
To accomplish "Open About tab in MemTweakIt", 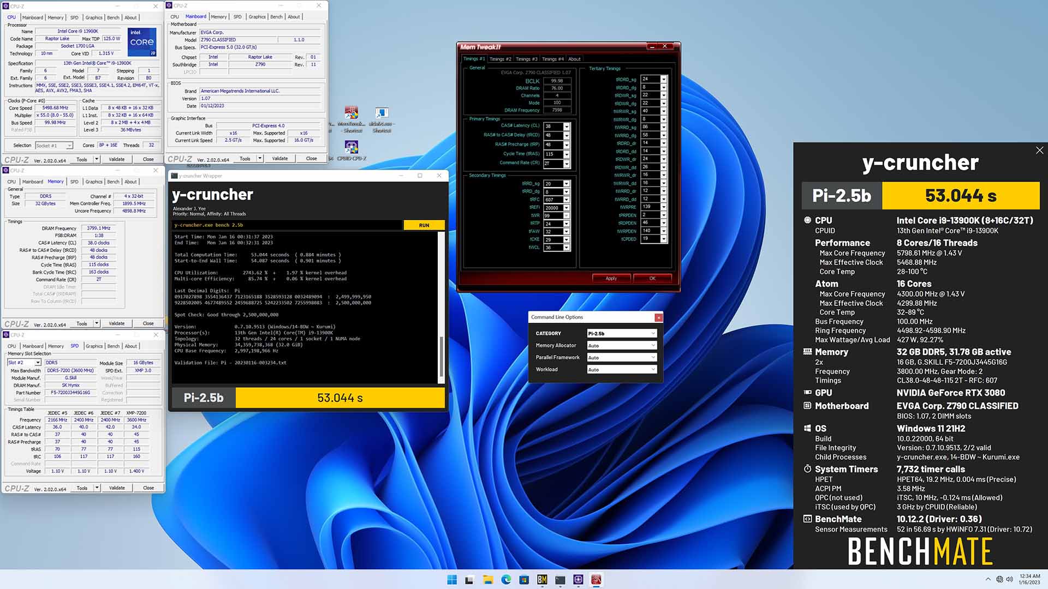I will 574,59.
